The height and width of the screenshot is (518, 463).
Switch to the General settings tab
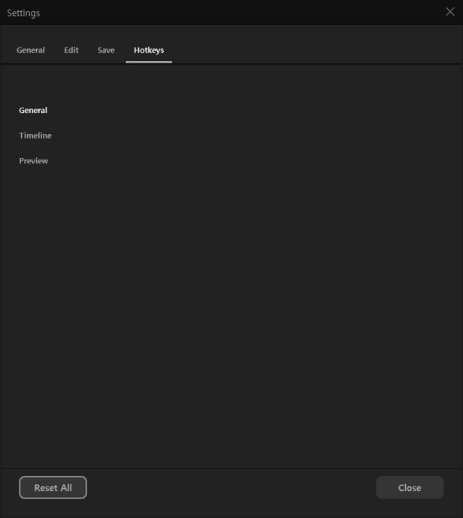(x=31, y=50)
